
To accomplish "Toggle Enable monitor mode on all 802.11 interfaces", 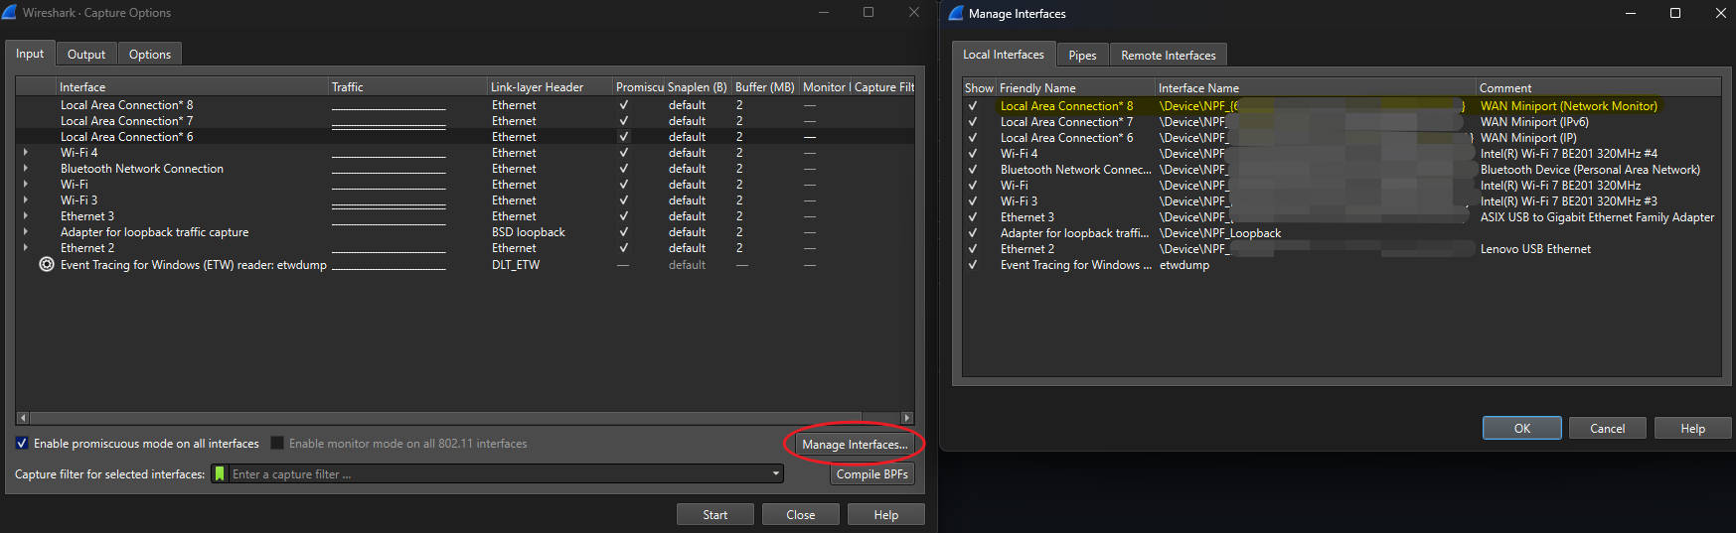I will click(277, 444).
